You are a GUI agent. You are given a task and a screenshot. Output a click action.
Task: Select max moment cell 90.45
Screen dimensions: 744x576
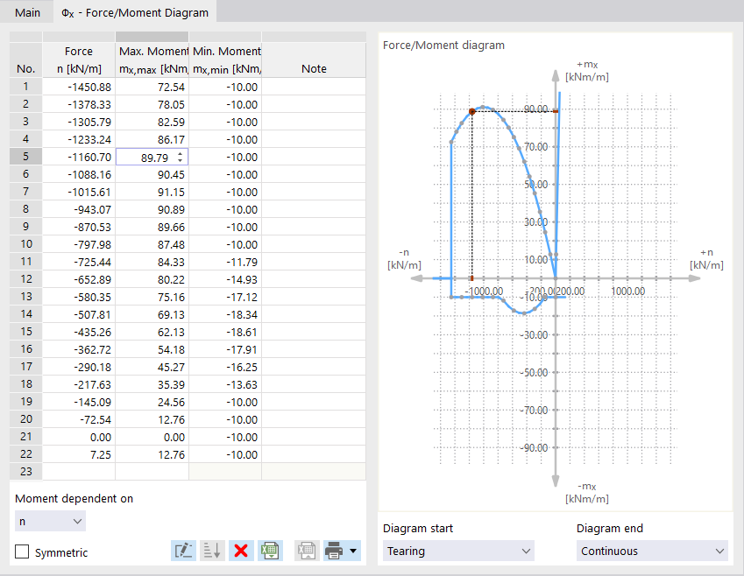tap(152, 174)
